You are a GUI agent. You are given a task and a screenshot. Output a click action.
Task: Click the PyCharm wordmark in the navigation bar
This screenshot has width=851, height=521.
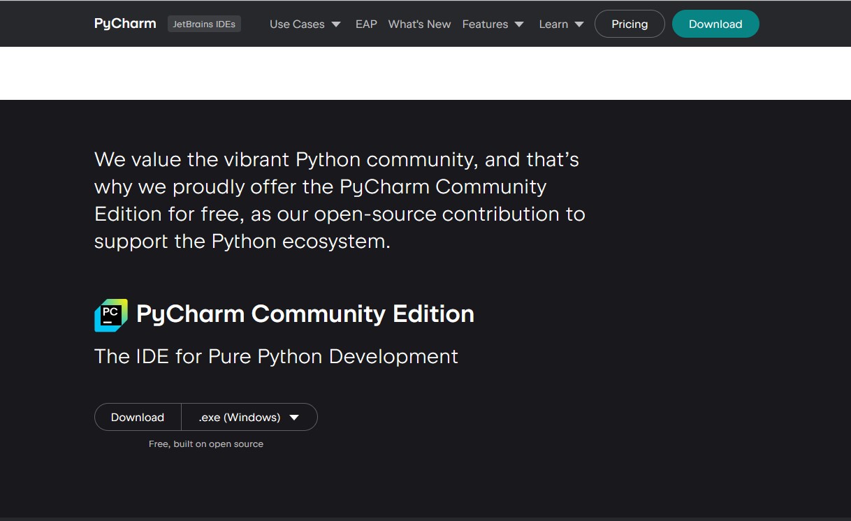pos(125,24)
